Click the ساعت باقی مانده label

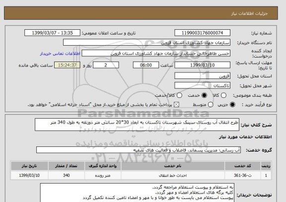(x=36, y=66)
